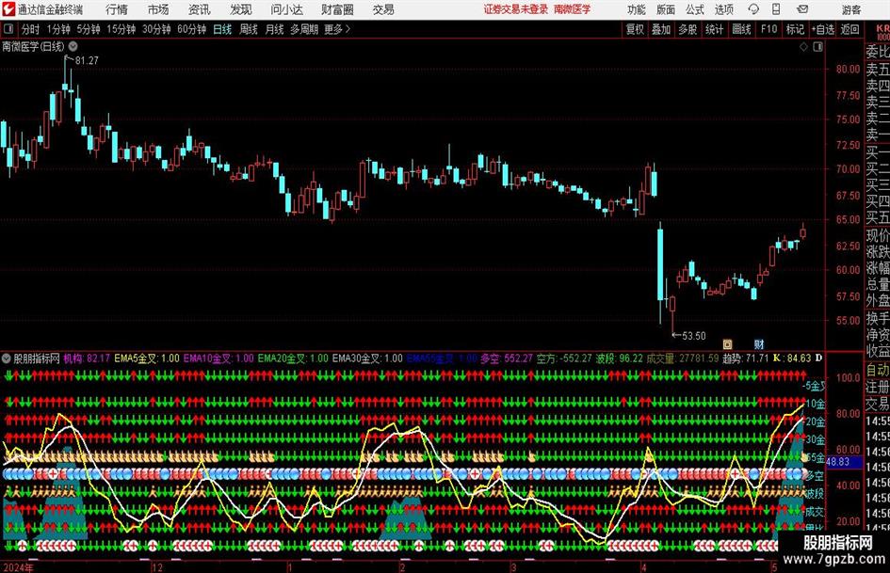Click the diamond icon above the chart
This screenshot has width=890, height=573.
click(803, 46)
